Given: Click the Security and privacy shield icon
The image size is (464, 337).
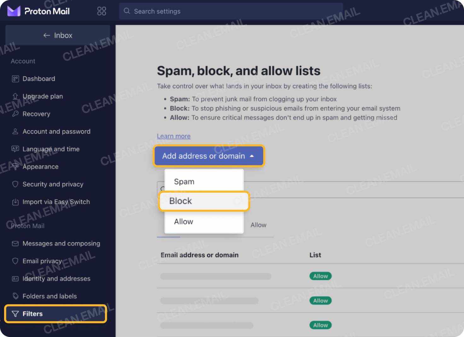Looking at the screenshot, I should [15, 184].
